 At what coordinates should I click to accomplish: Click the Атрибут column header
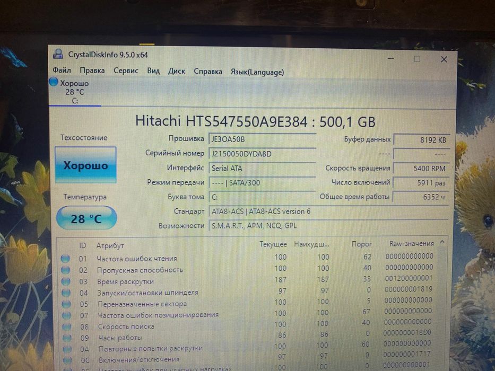[x=110, y=245]
